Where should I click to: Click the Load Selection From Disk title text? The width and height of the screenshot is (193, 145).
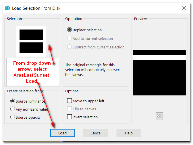click(36, 8)
